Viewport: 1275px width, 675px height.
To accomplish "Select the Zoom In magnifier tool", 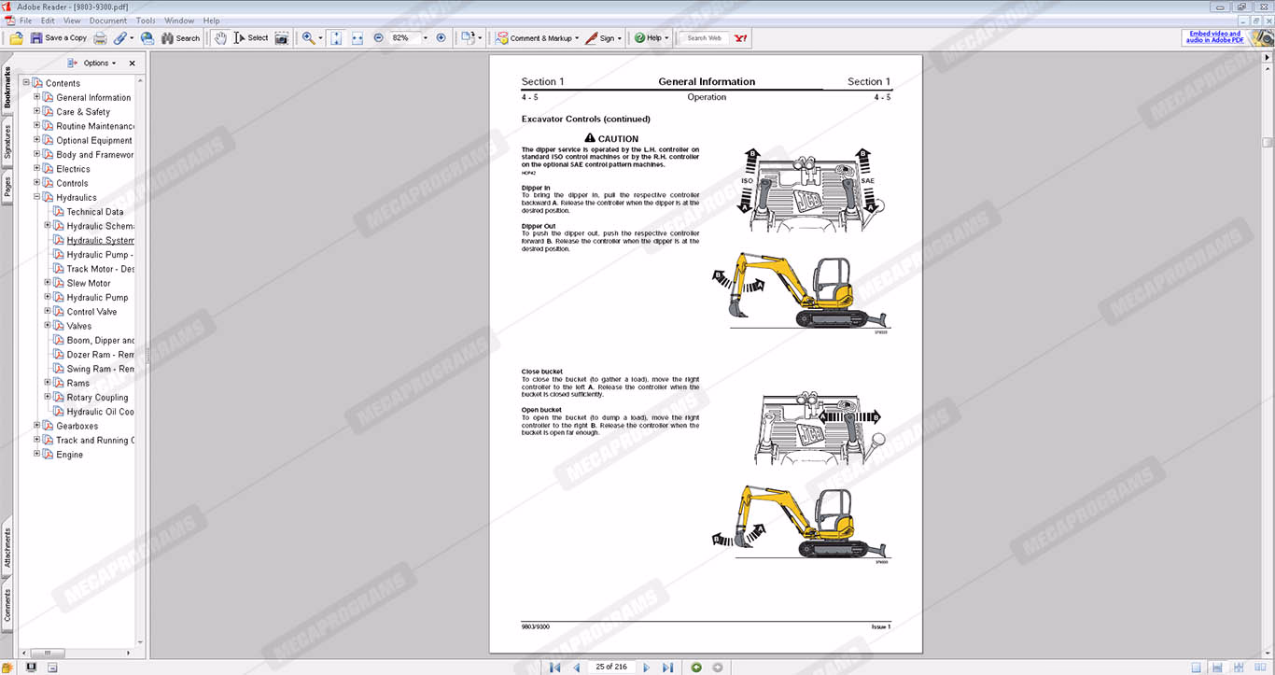I will point(308,38).
